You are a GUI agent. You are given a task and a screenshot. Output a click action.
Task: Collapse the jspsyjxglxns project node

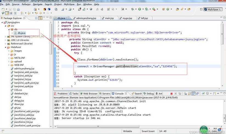(2, 22)
